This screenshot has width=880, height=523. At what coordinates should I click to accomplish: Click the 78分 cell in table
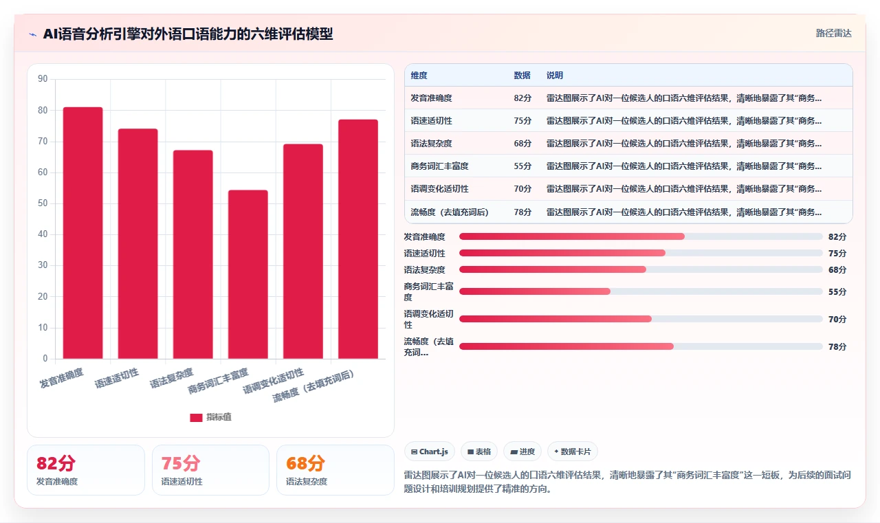pos(522,212)
